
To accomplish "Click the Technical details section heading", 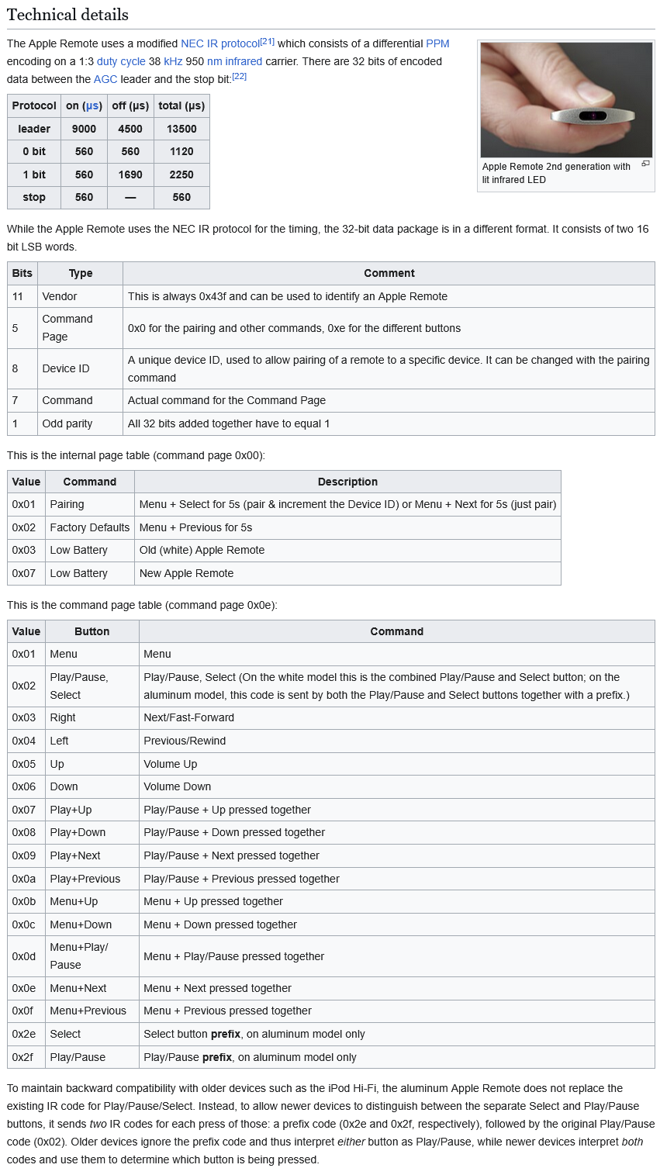I will (67, 15).
